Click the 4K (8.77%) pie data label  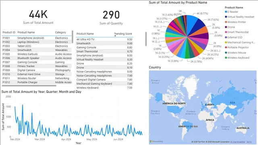click(202, 13)
